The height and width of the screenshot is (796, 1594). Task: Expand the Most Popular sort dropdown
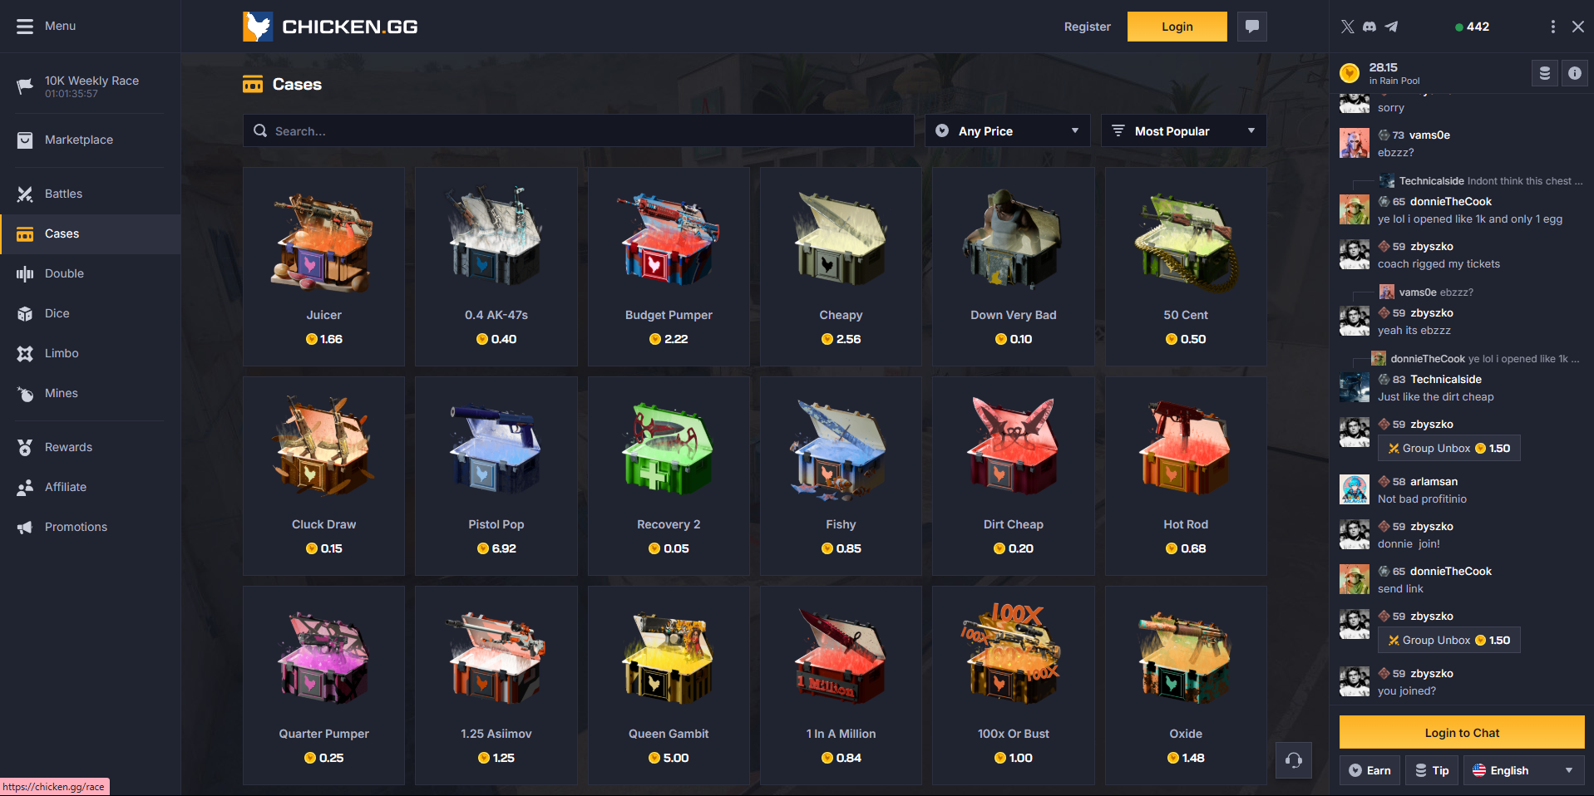[x=1184, y=131]
